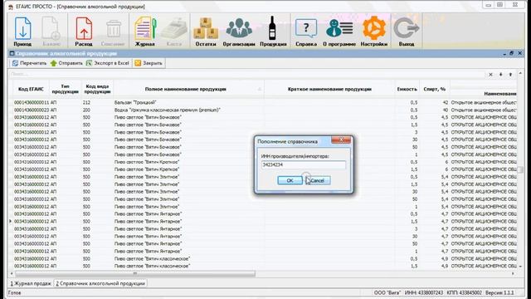The height and width of the screenshot is (299, 531).
Task: Sort by Код вида продукции header
Action: click(98, 89)
